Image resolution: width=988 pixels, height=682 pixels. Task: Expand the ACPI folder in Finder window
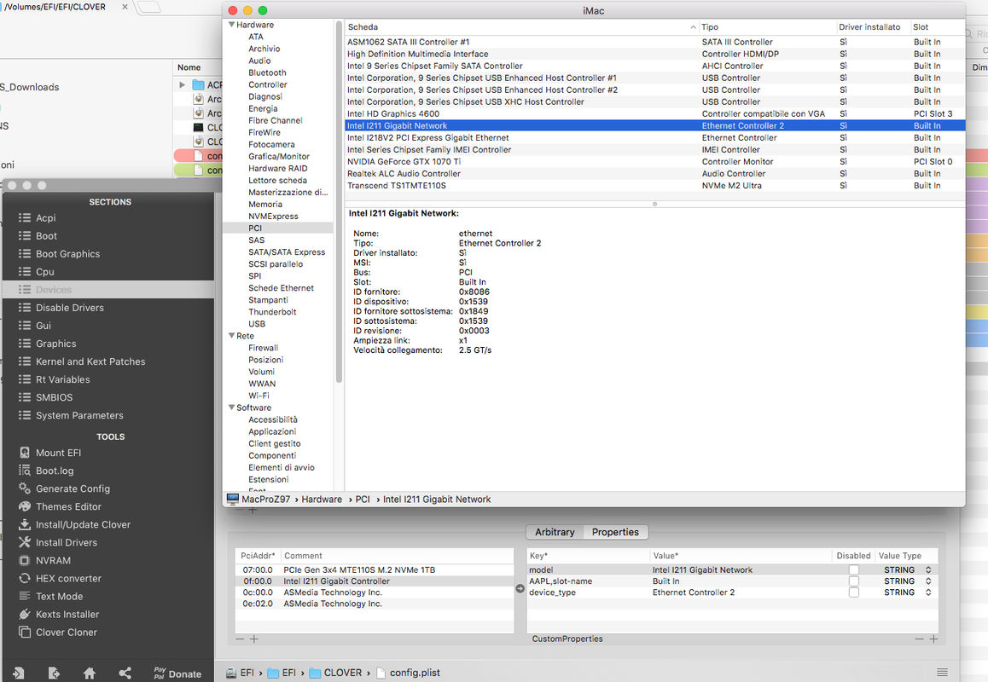point(182,84)
